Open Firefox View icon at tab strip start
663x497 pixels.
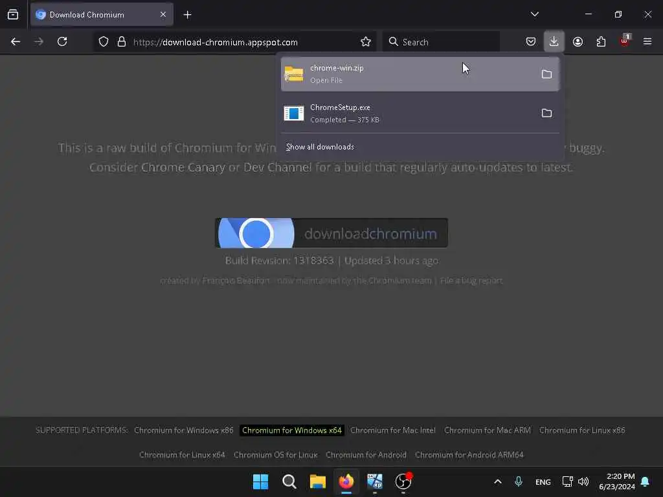pos(13,15)
